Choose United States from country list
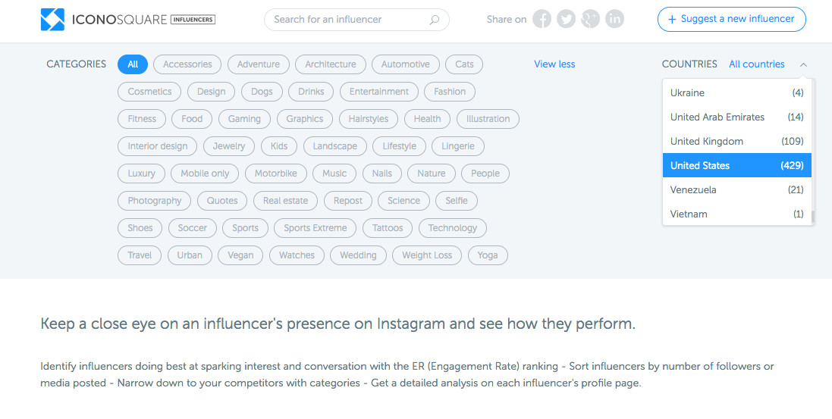The width and height of the screenshot is (832, 419). coord(737,165)
